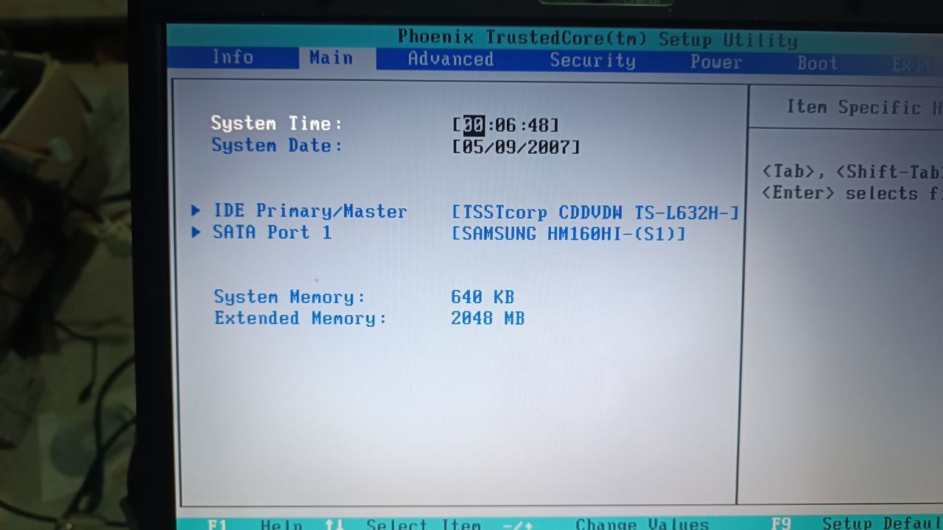
Task: Click the Extended Memory label
Action: (301, 318)
